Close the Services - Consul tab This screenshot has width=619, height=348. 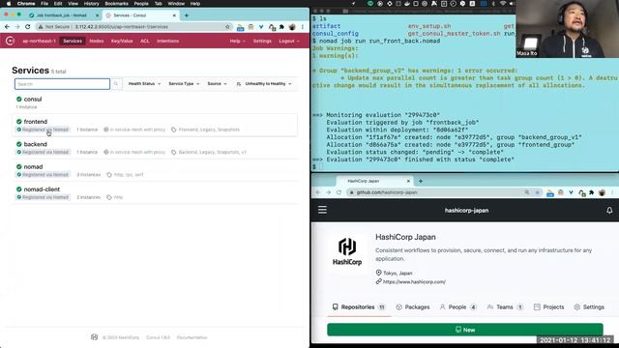pyautogui.click(x=174, y=15)
